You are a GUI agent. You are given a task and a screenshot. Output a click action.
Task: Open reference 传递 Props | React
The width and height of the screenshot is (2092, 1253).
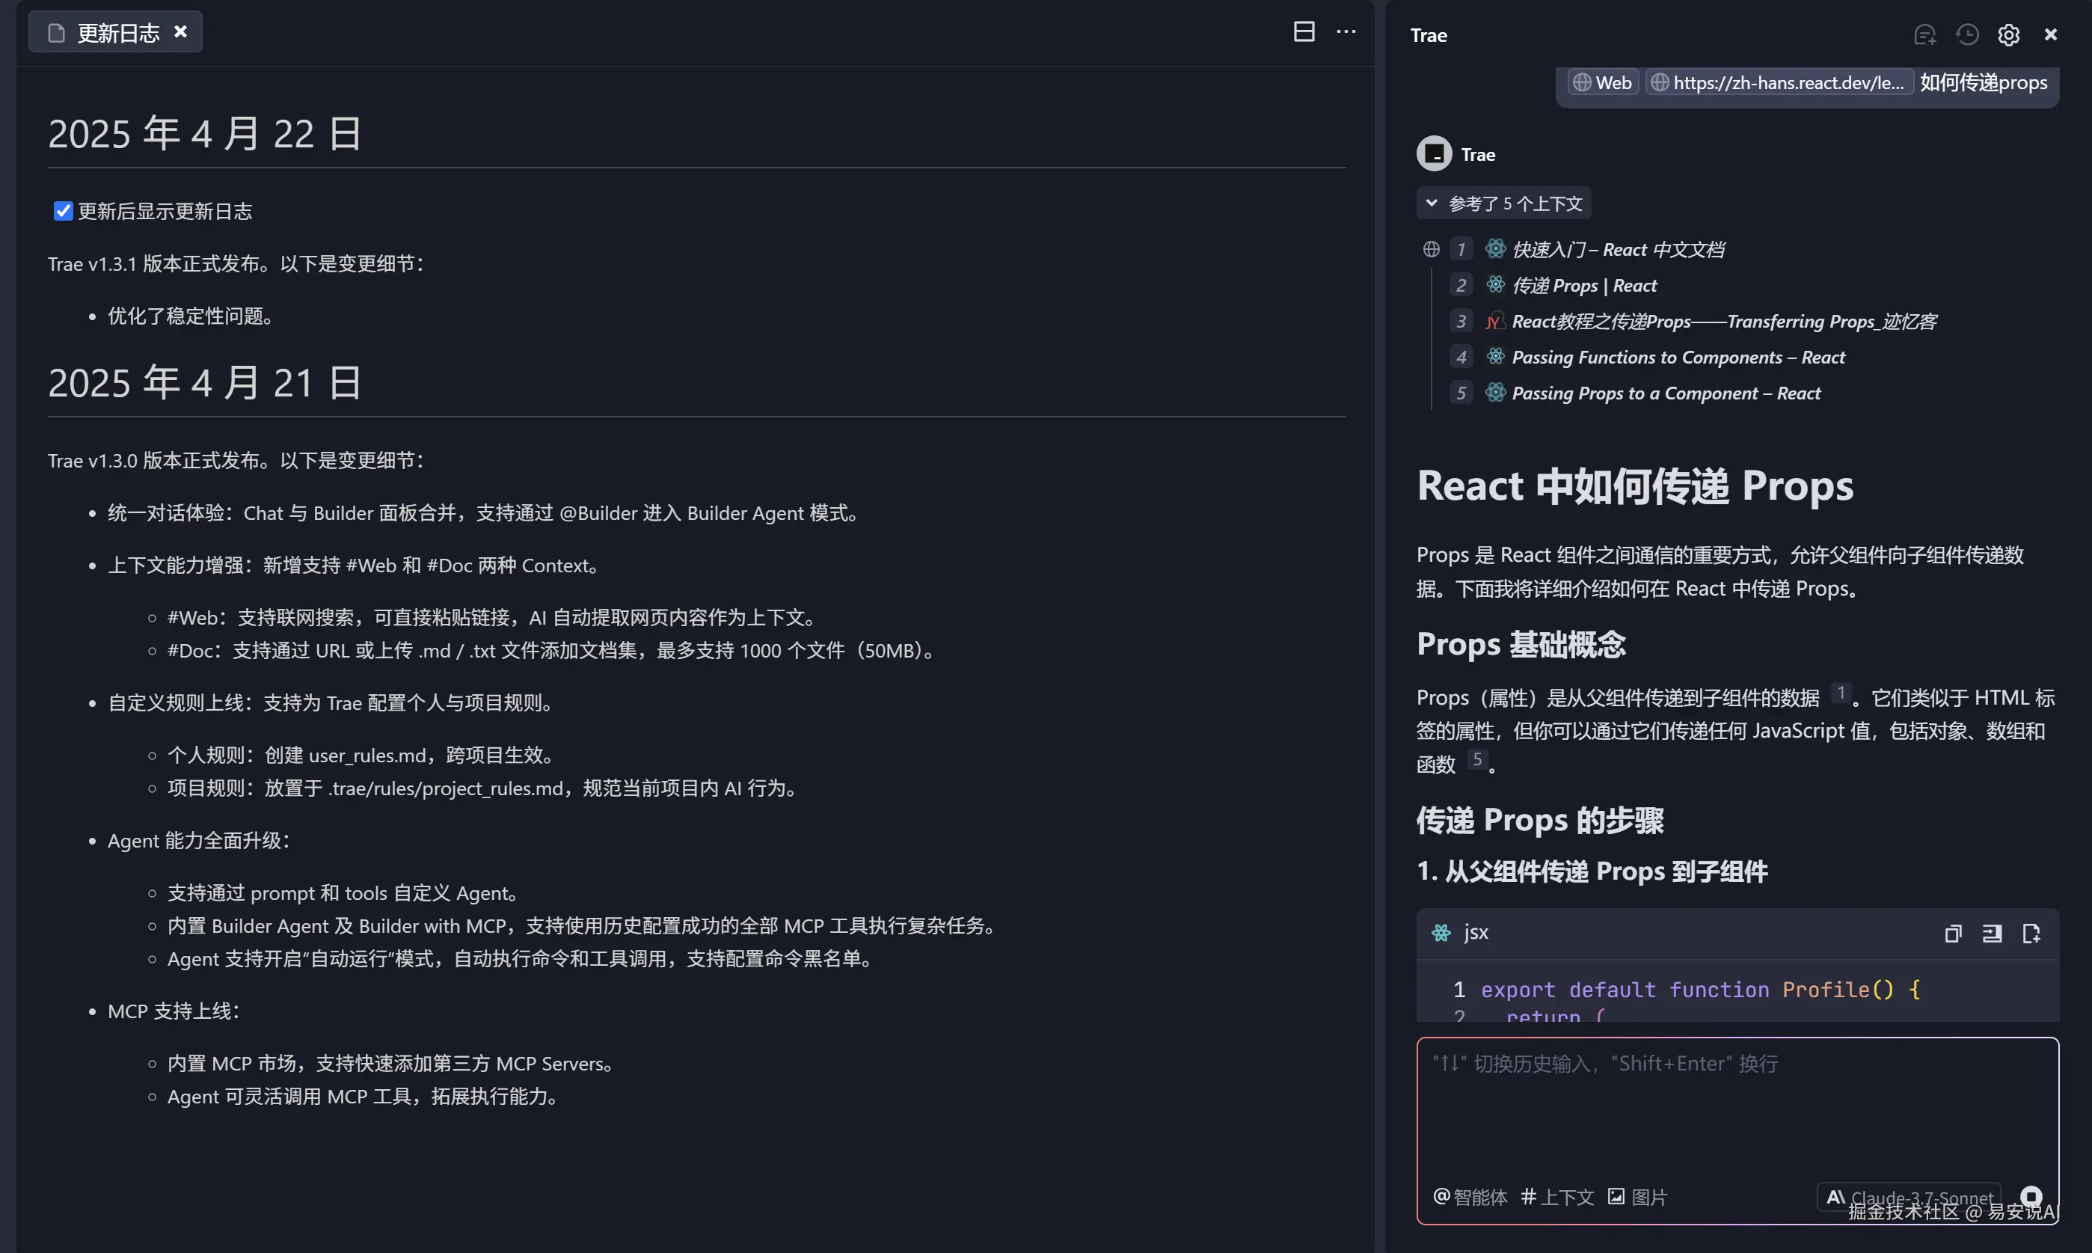tap(1584, 286)
